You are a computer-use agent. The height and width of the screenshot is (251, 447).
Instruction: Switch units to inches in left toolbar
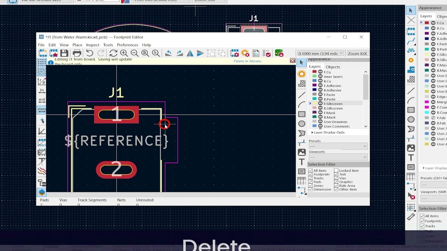pos(42,91)
